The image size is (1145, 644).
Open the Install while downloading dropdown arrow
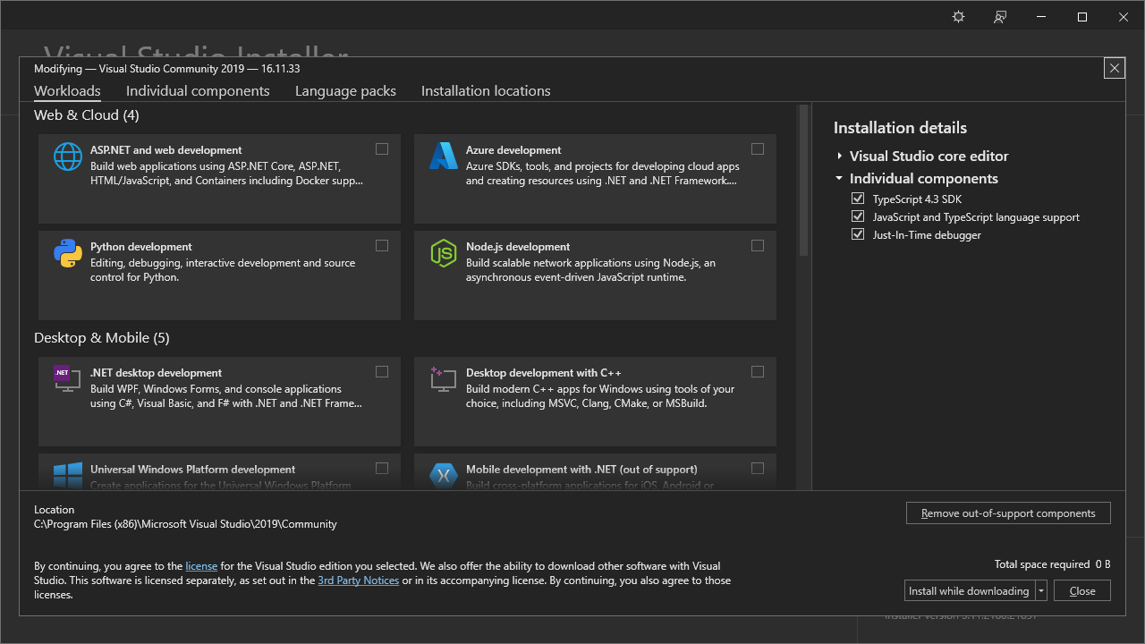point(1041,590)
